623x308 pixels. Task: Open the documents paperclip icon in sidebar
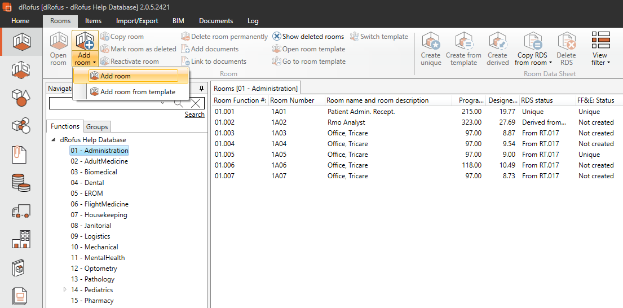21,155
